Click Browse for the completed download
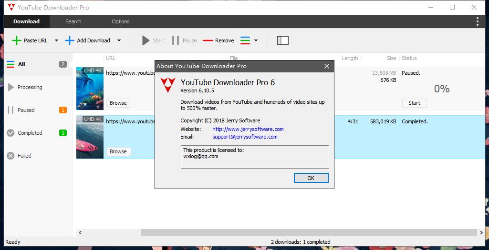Screen dimensions: 489x250 (118, 151)
